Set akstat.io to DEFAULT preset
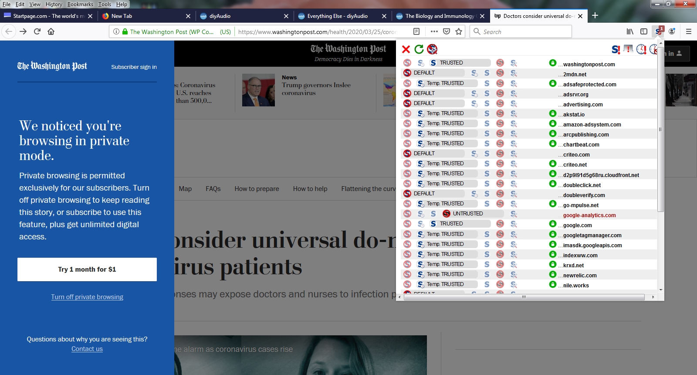Screen dimensions: 697x375 pos(407,113)
